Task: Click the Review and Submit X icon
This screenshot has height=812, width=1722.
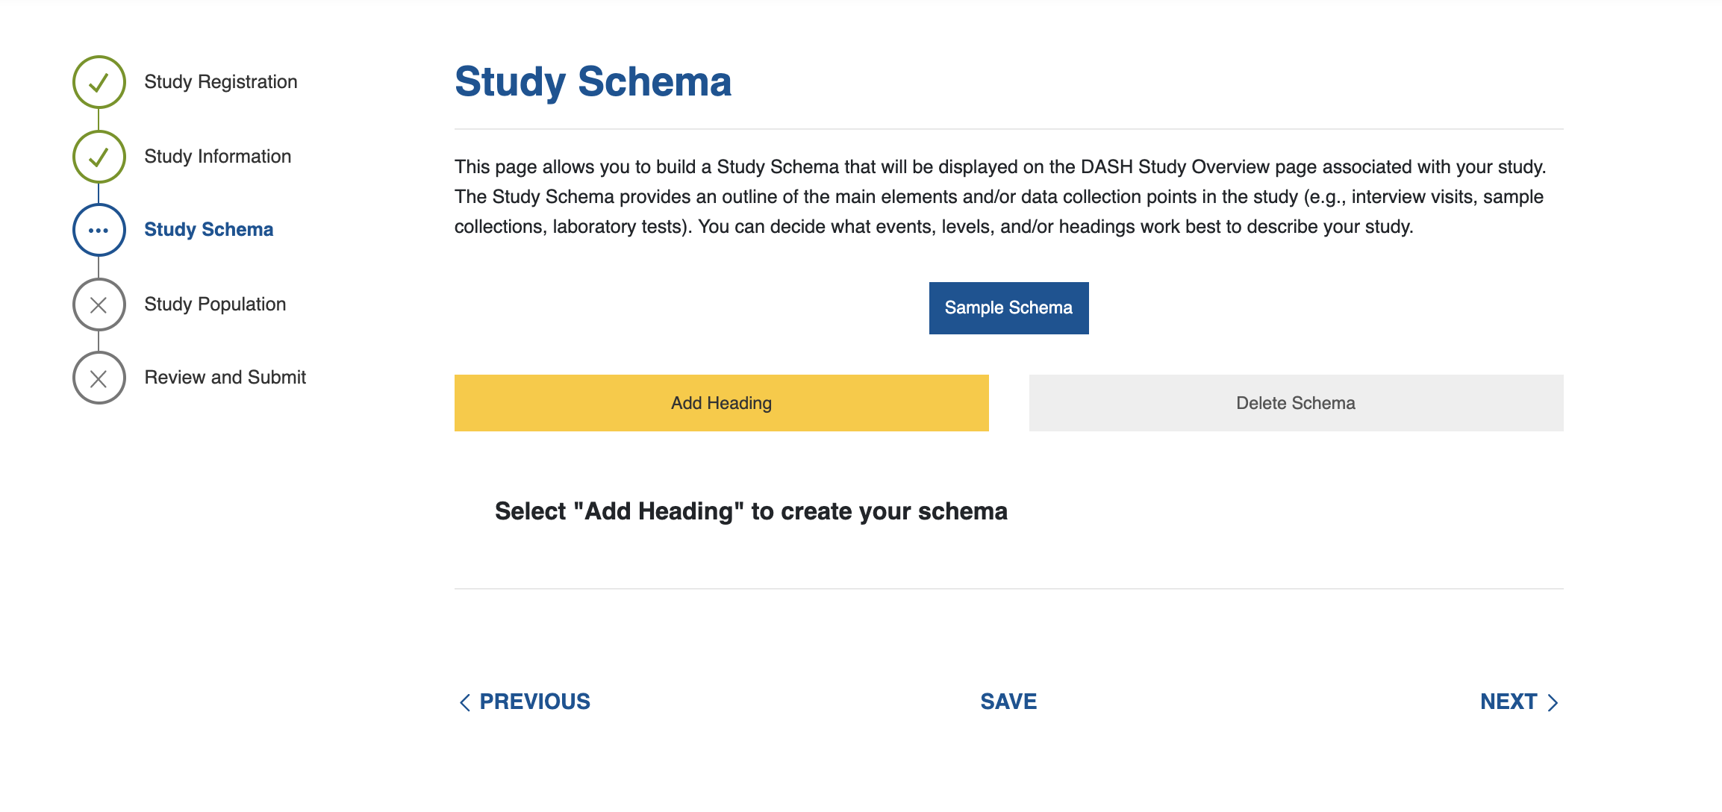Action: [x=99, y=378]
